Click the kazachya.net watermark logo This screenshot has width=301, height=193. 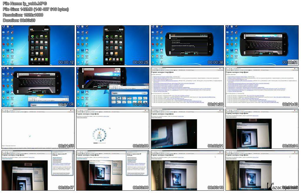tap(282, 187)
